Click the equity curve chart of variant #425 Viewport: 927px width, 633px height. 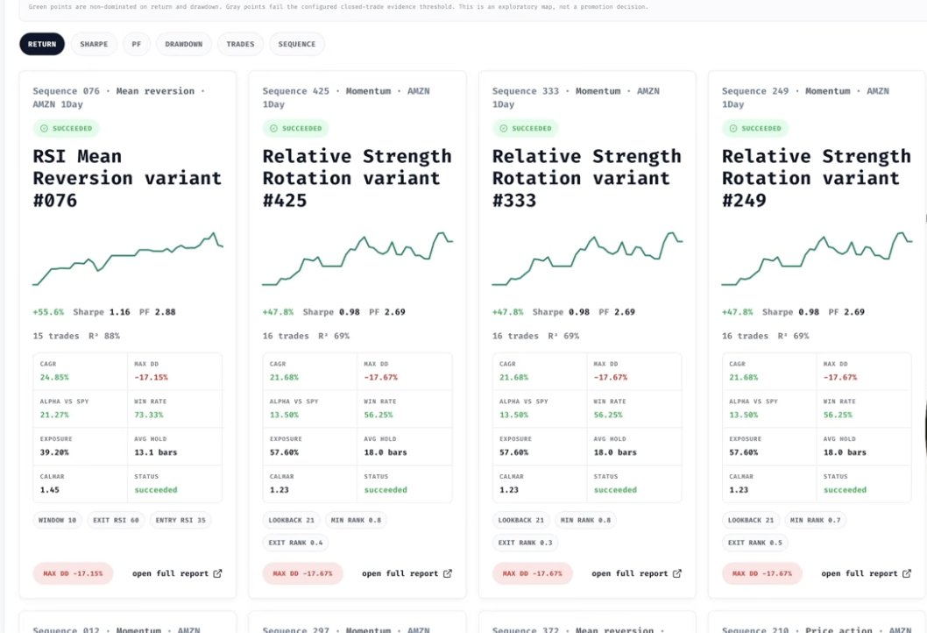tap(357, 259)
